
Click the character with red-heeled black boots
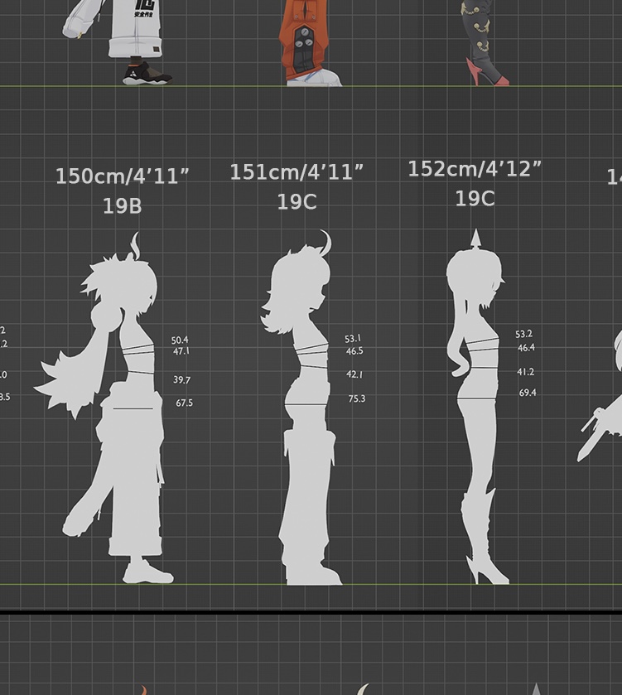pyautogui.click(x=485, y=42)
